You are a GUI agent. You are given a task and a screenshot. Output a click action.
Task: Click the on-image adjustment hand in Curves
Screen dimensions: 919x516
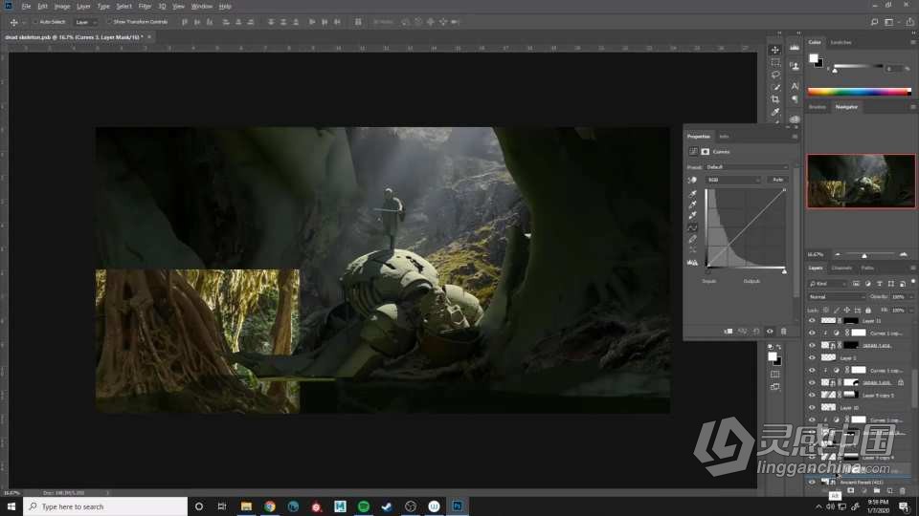point(692,181)
